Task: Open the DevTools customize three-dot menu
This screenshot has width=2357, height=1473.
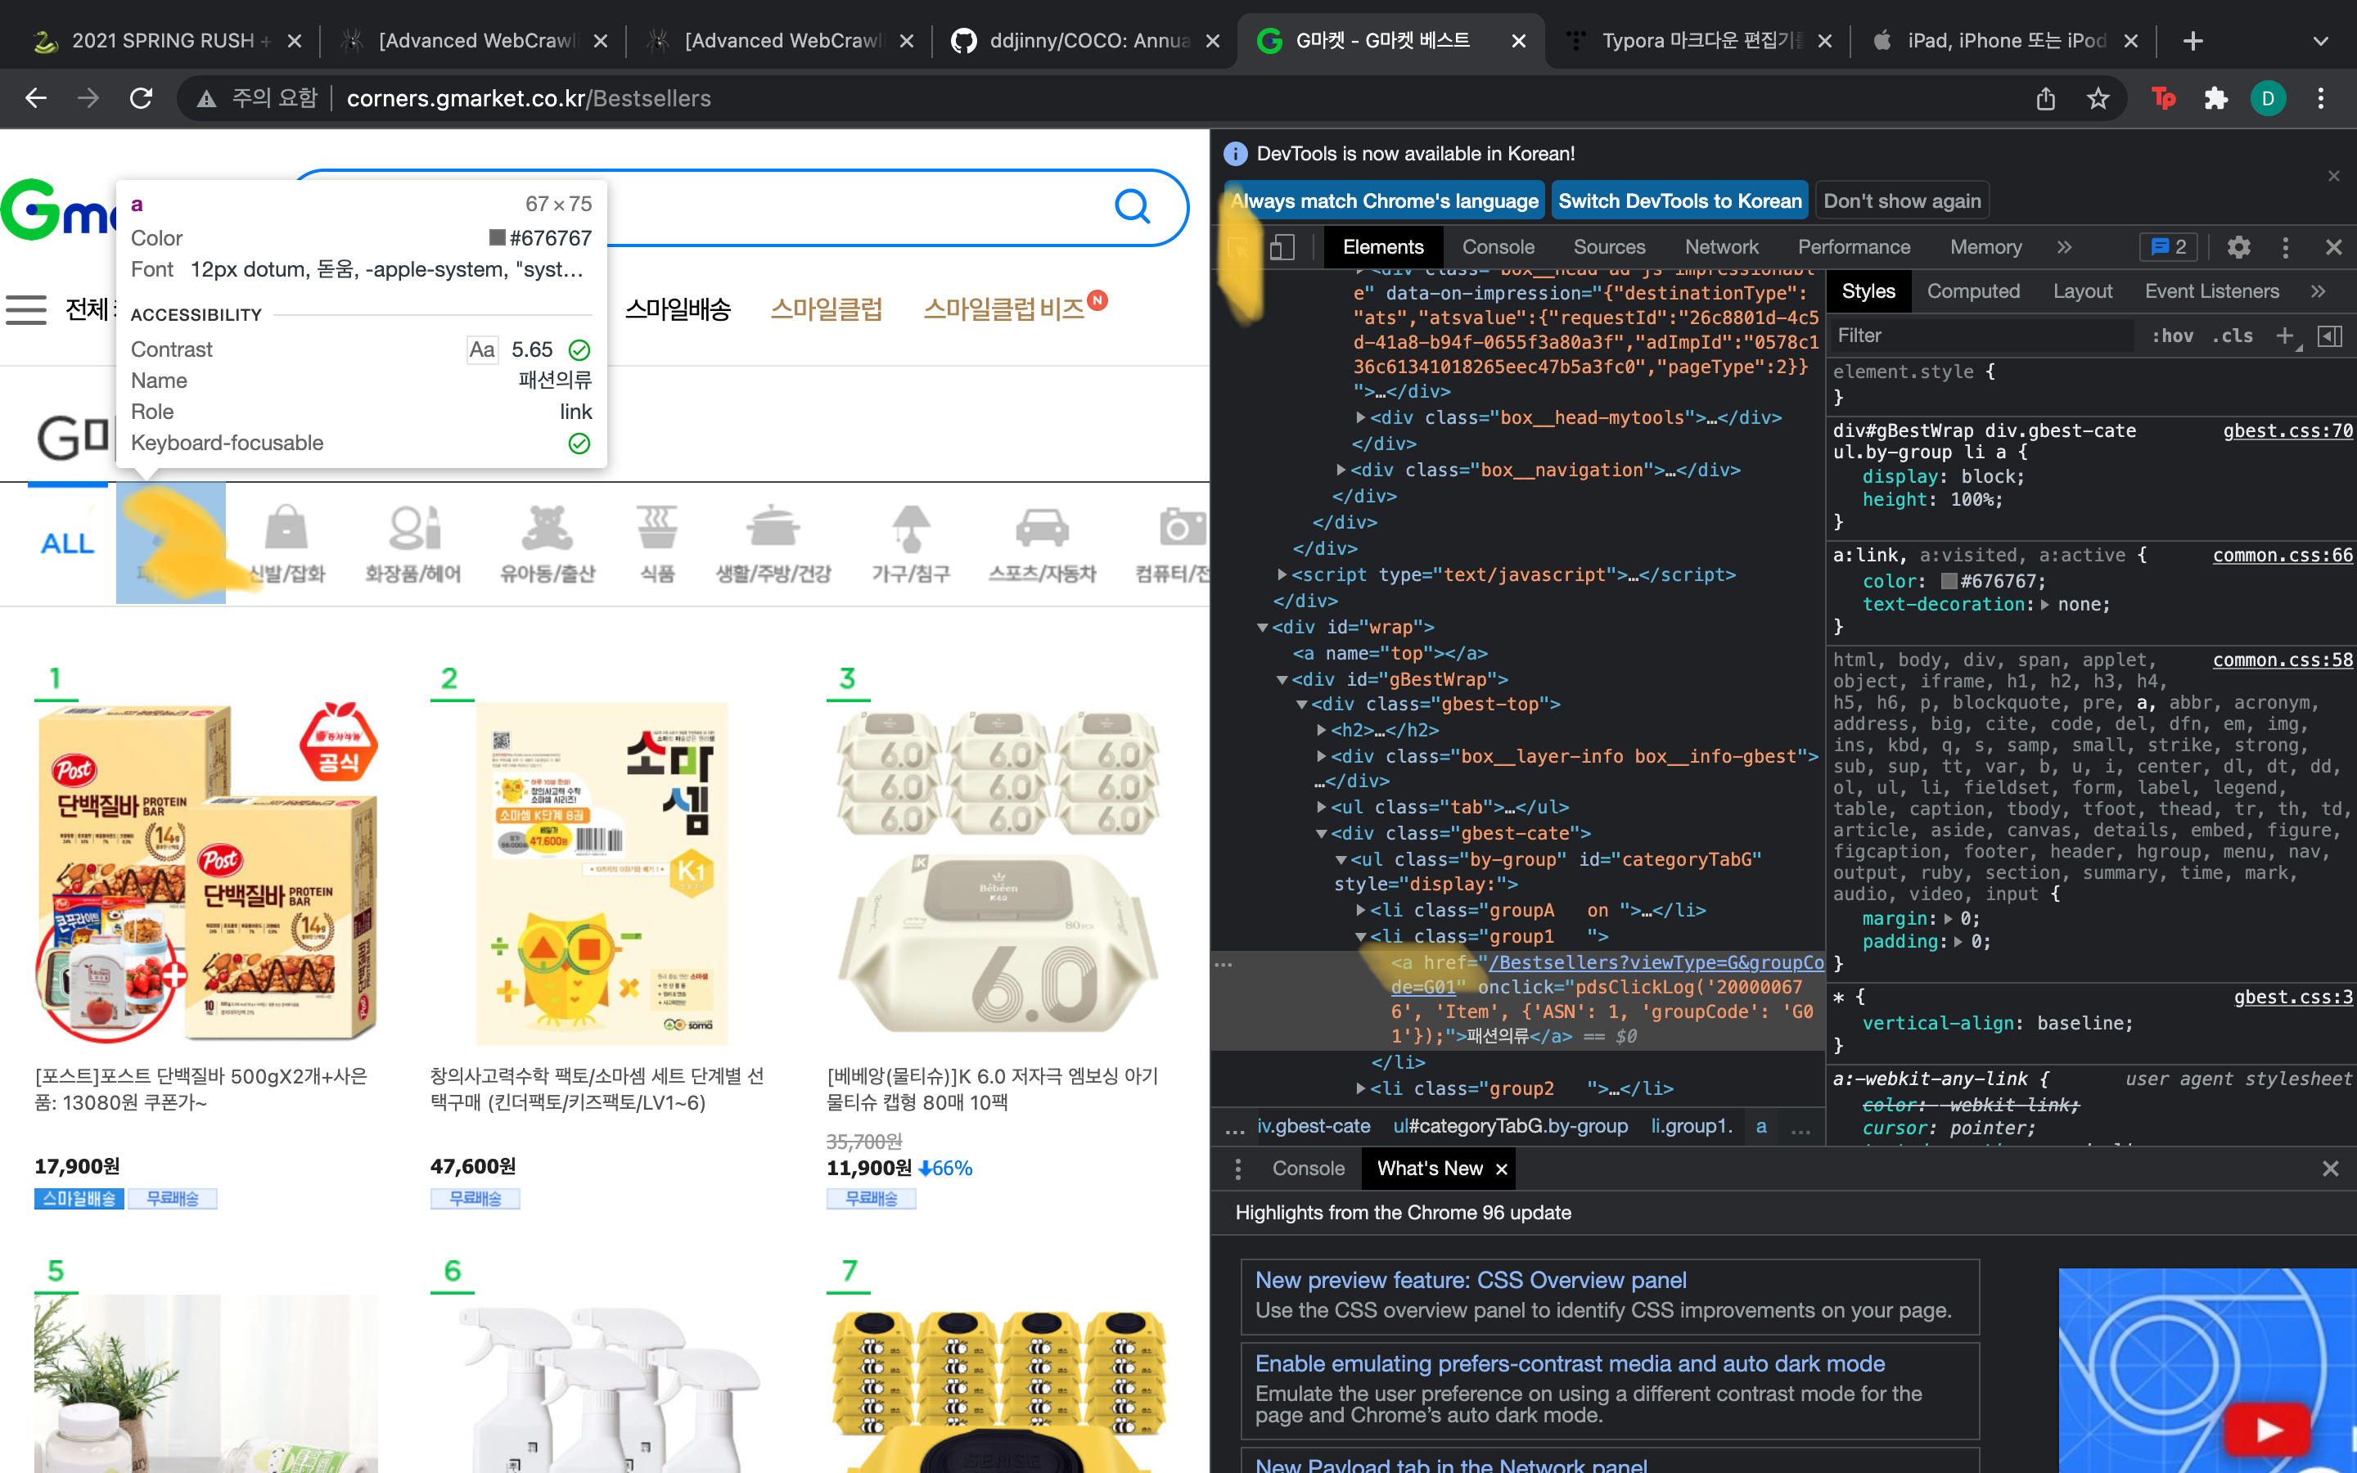Action: pos(2285,247)
